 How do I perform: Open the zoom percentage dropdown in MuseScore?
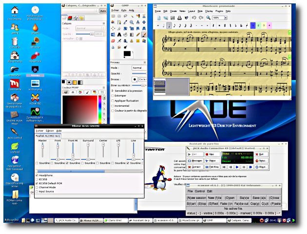pyautogui.click(x=226, y=18)
